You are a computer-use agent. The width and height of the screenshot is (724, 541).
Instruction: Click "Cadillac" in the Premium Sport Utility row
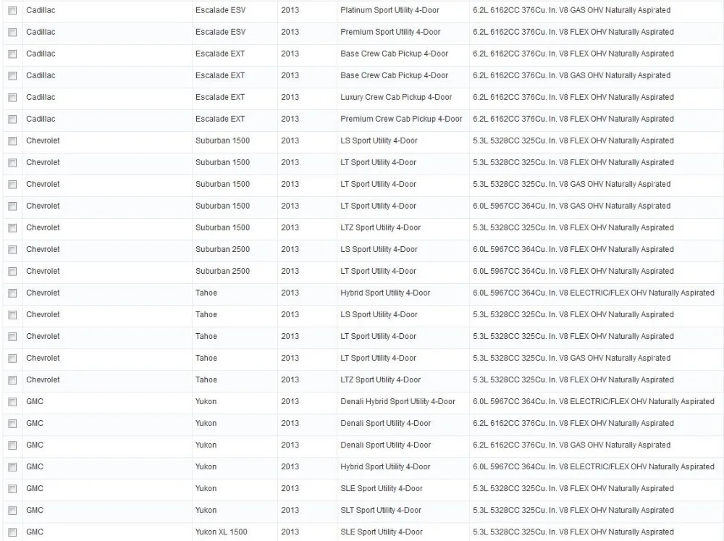pos(41,32)
